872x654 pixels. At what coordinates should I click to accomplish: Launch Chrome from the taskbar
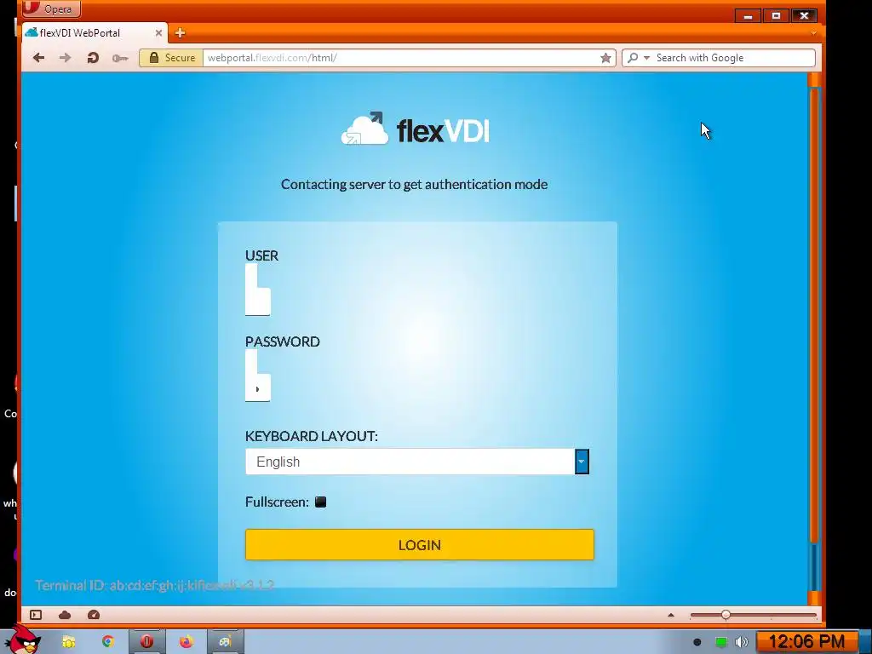pyautogui.click(x=107, y=642)
